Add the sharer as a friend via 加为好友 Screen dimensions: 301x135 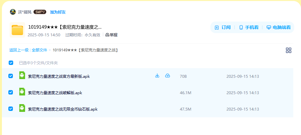58,12
